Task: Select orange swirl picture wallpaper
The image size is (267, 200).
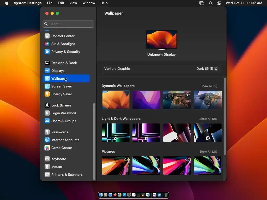Action: point(116,165)
